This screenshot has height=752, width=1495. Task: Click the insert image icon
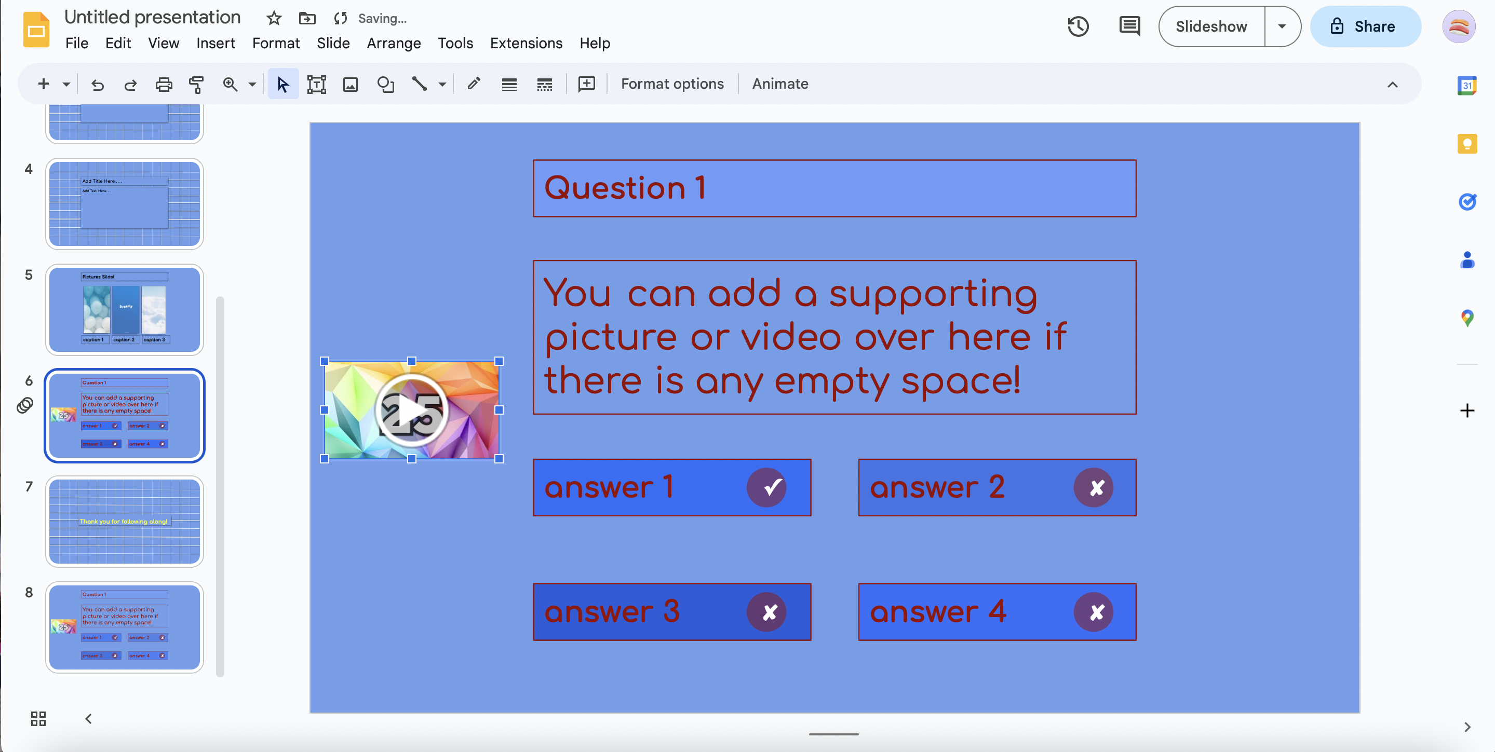pos(350,85)
